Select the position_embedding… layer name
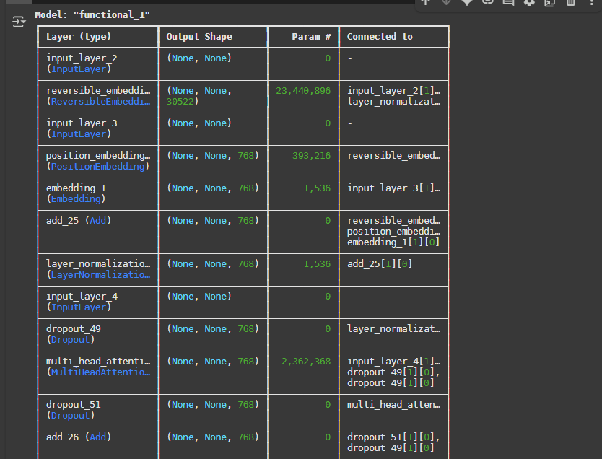Screen dimensions: 602x459 tap(98, 156)
